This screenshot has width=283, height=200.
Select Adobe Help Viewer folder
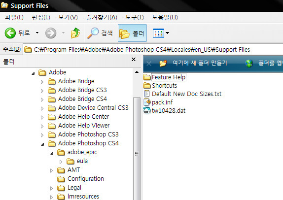point(84,125)
